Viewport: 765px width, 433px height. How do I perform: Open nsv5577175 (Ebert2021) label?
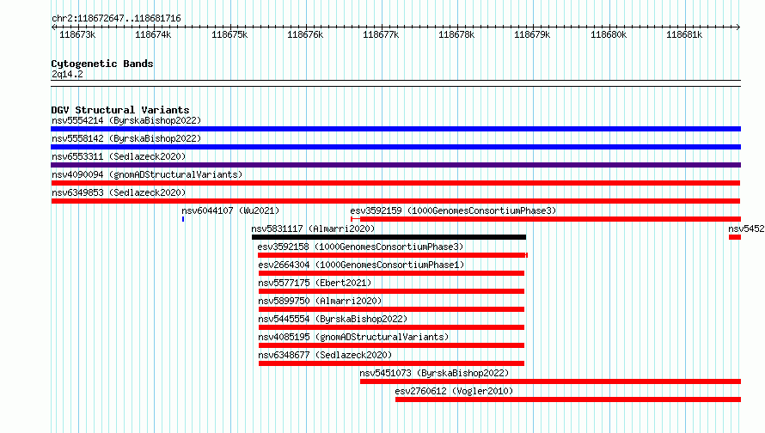315,283
